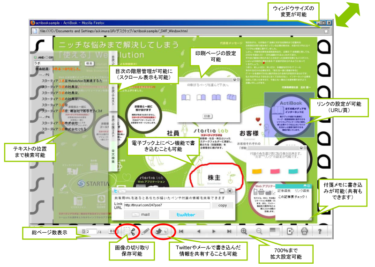Close the print page dialog
The width and height of the screenshot is (375, 267).
point(238,79)
